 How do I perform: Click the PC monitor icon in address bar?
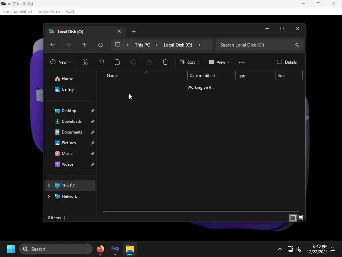[118, 45]
